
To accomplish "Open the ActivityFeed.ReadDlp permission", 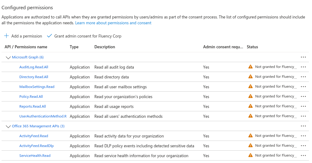I will point(36,146).
